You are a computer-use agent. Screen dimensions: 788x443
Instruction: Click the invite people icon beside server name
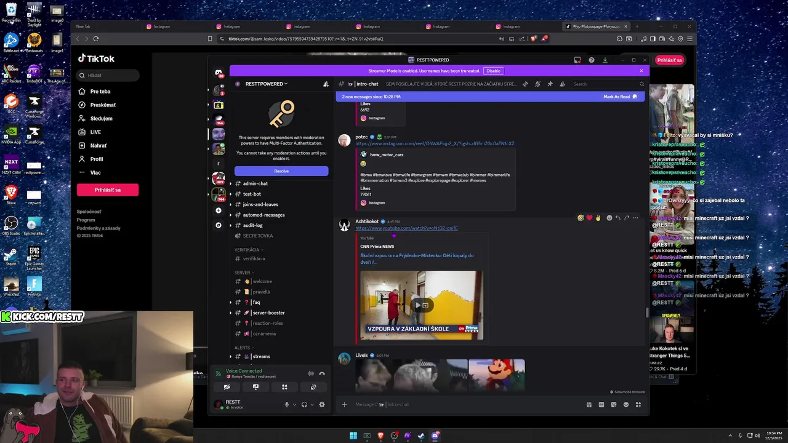(326, 84)
